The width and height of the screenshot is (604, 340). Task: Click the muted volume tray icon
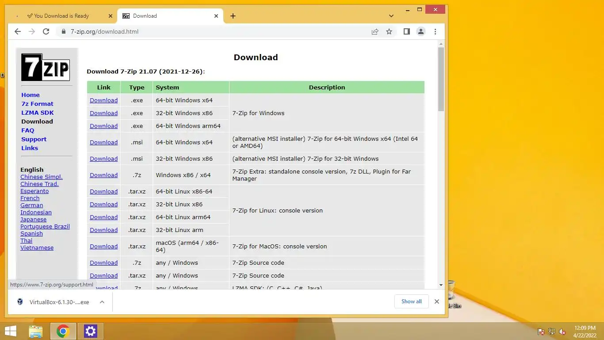(x=562, y=331)
